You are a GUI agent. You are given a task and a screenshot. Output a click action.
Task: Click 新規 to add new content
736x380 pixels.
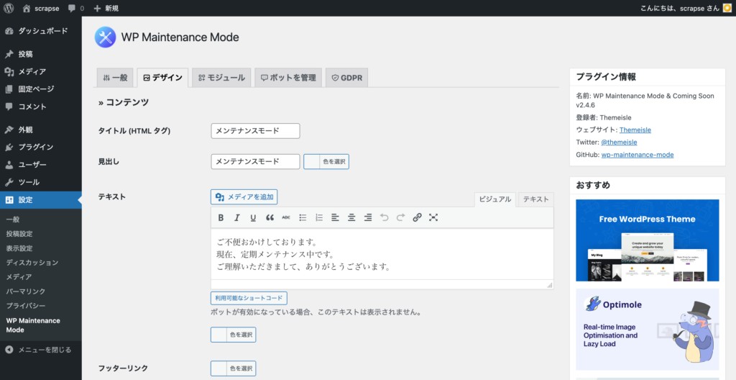106,8
